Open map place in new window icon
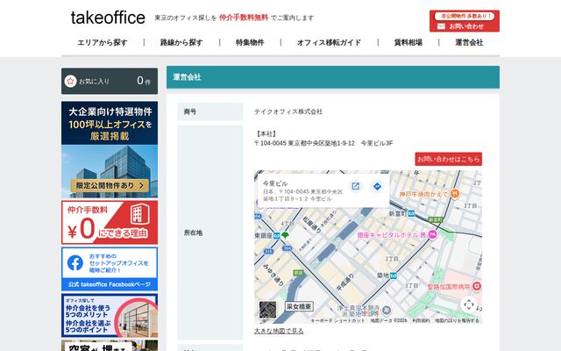The height and width of the screenshot is (351, 561). (x=355, y=186)
